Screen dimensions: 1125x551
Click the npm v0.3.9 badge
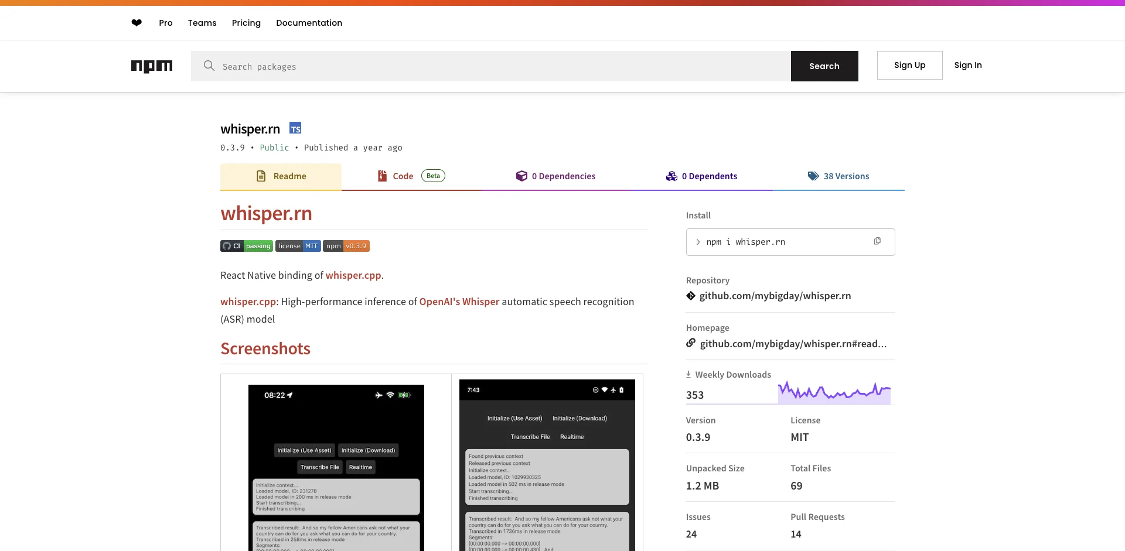click(x=346, y=246)
